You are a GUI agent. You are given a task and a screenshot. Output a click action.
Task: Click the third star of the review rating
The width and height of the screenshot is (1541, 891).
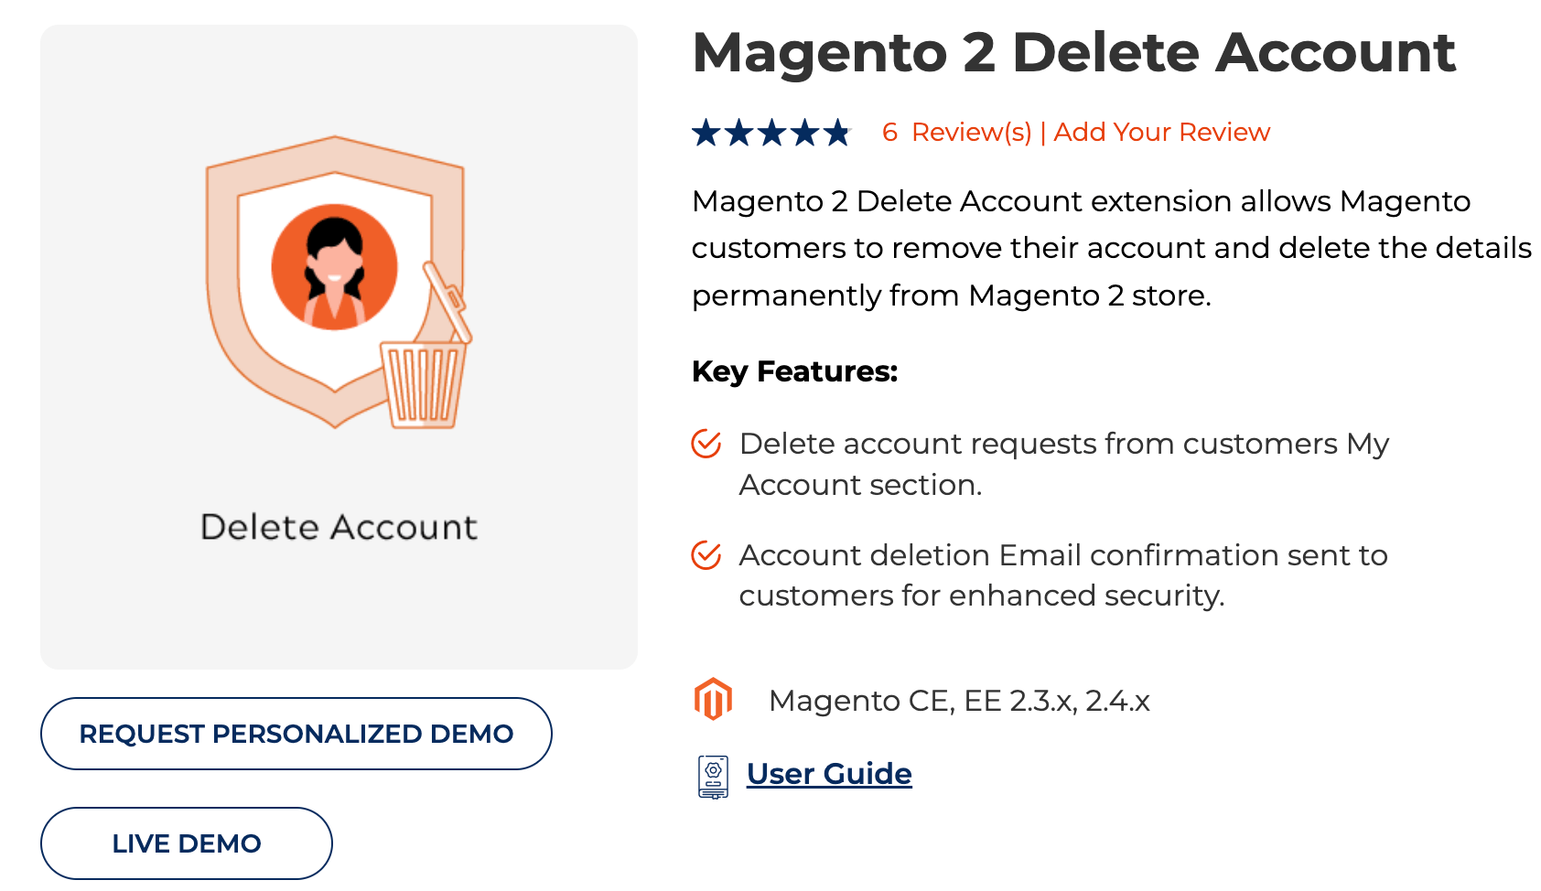pos(771,133)
